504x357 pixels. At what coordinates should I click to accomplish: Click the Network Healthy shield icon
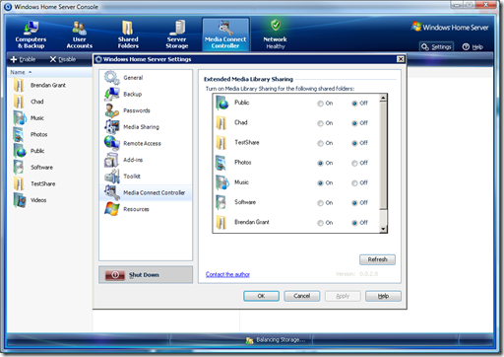276,25
